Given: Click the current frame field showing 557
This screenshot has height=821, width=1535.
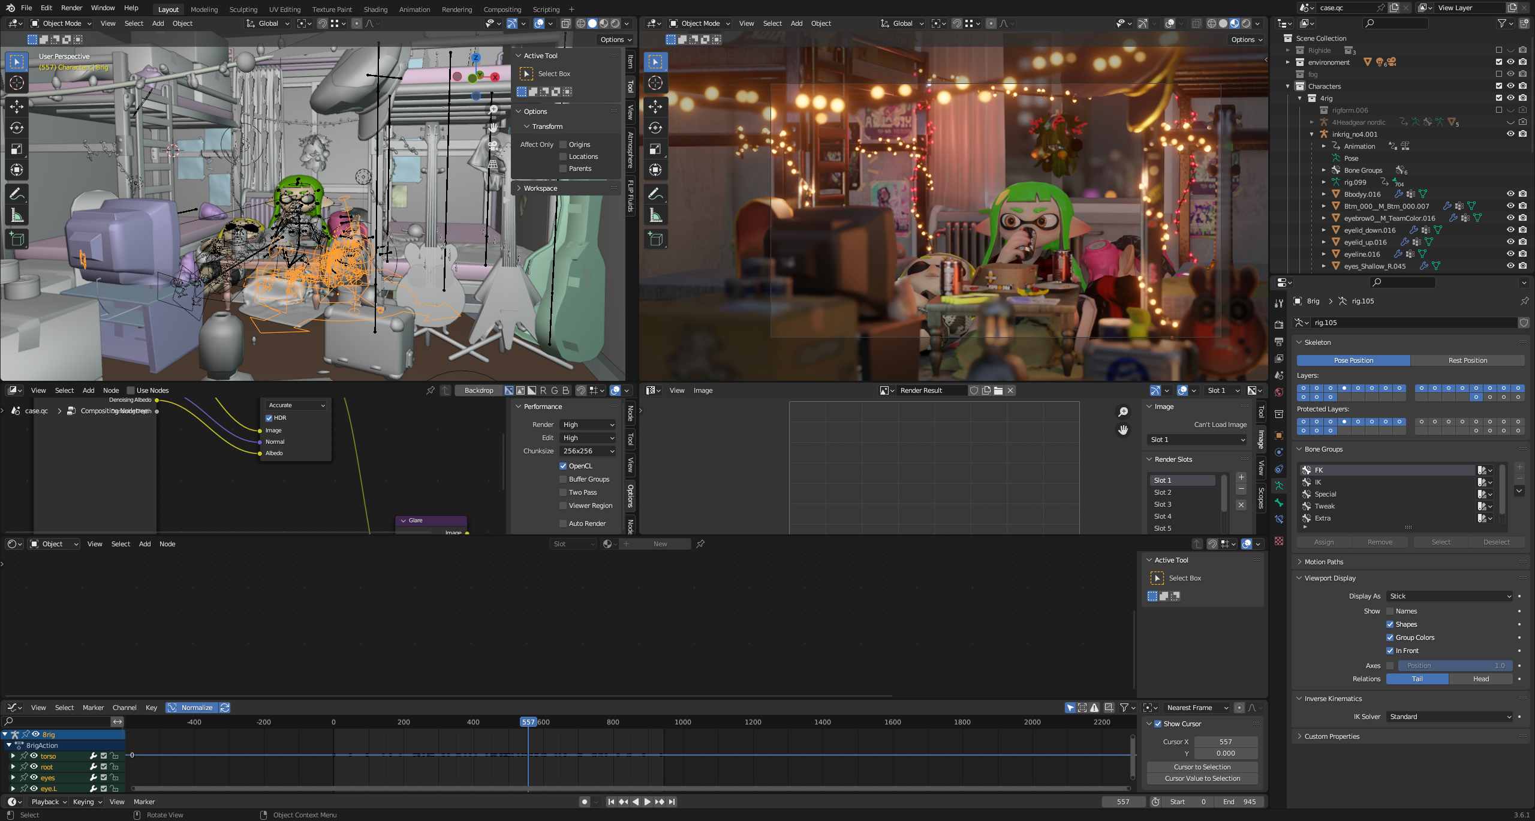Looking at the screenshot, I should pos(1123,802).
